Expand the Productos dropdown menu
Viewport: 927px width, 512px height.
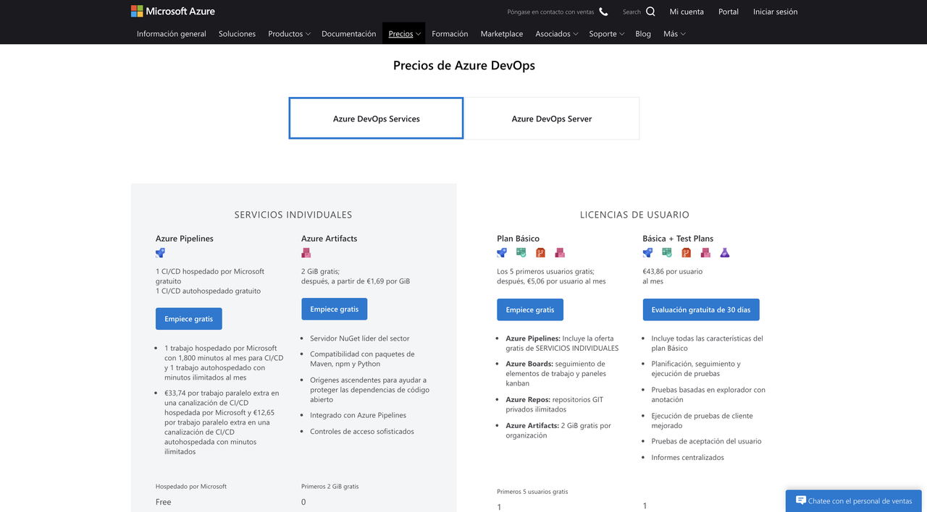click(x=289, y=34)
